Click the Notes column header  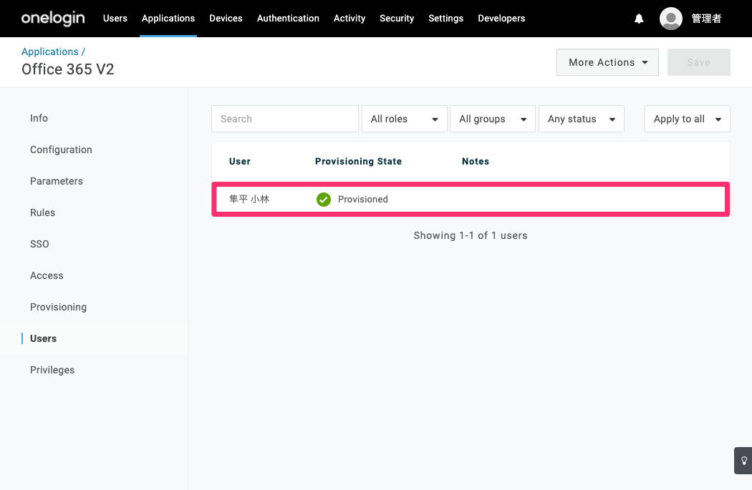pyautogui.click(x=476, y=162)
